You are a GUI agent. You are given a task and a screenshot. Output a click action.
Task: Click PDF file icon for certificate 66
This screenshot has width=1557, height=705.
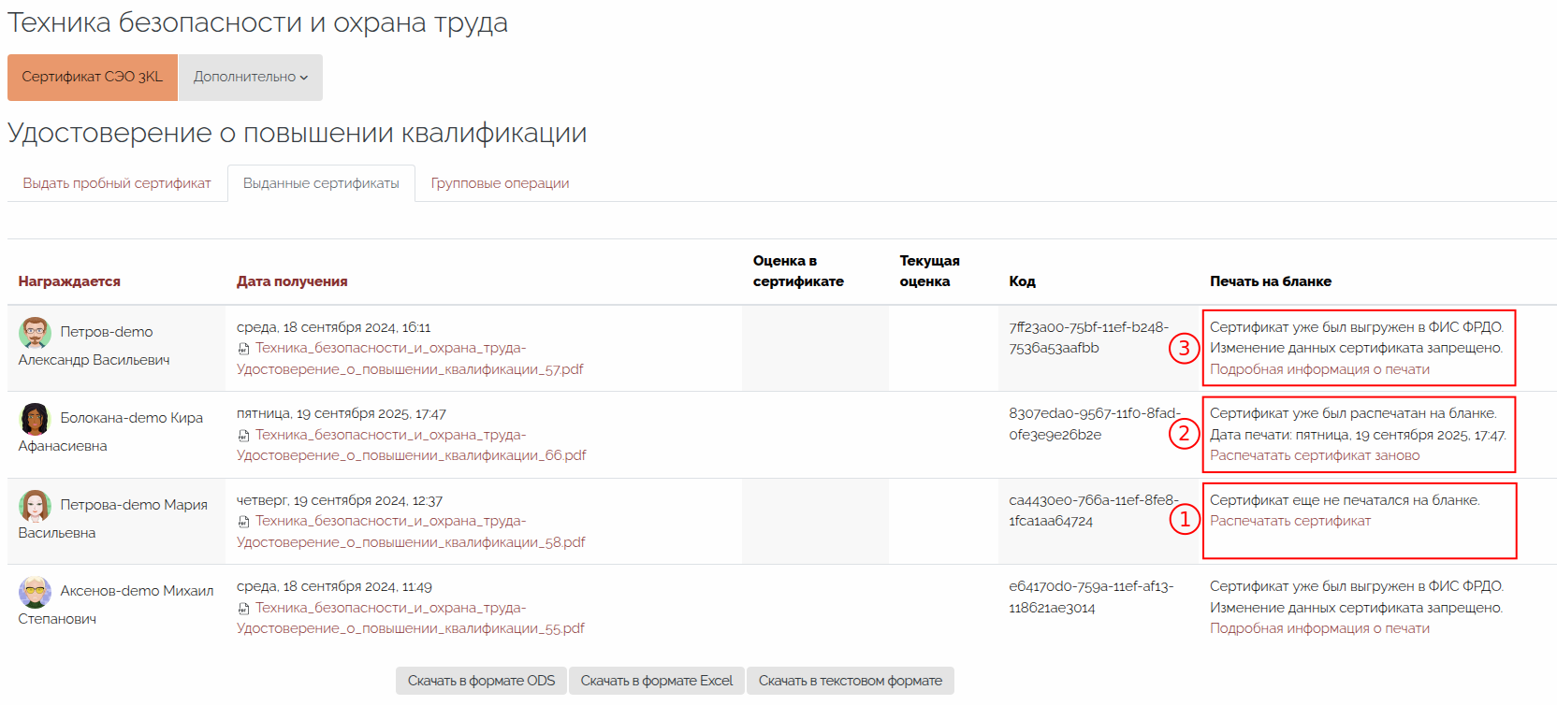(243, 436)
